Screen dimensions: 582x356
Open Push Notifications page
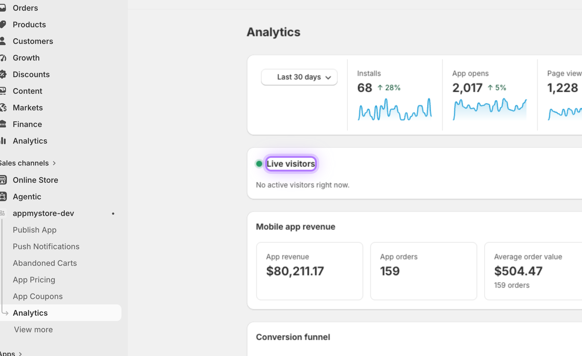click(46, 247)
